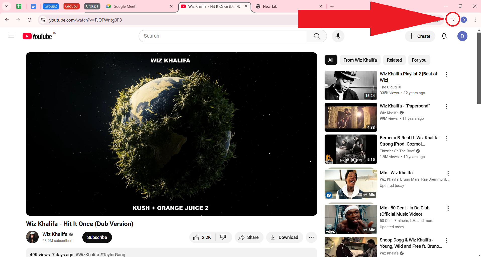Screen dimensions: 481x257
Task: Open options for Berner x B-Real video
Action: pos(447,138)
